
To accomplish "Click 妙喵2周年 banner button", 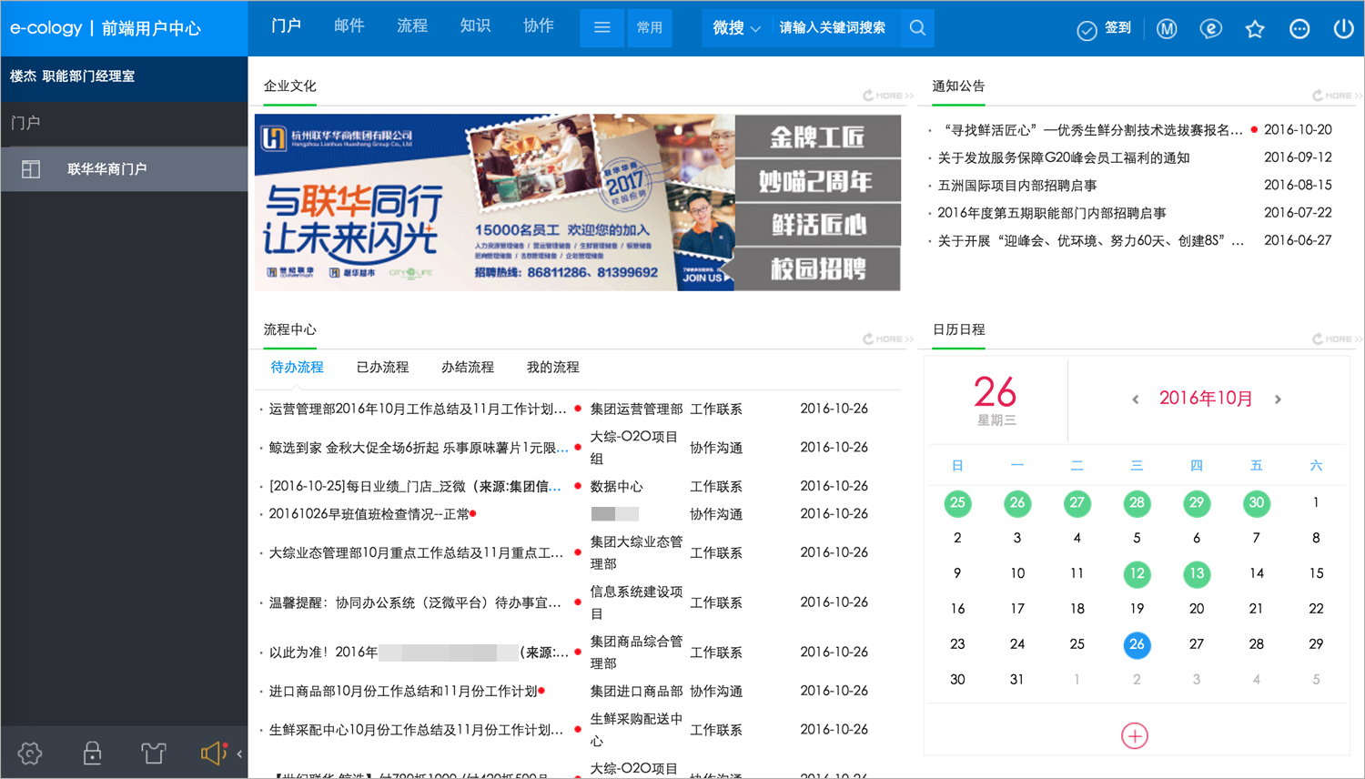I will pos(817,181).
